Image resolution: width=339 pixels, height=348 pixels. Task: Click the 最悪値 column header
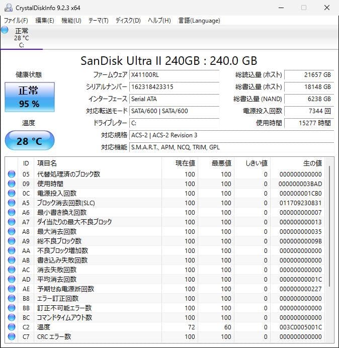(x=216, y=163)
